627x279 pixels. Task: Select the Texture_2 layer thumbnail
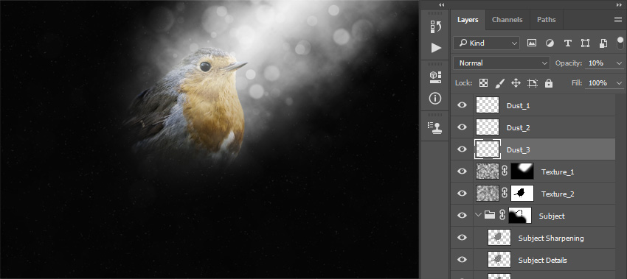[x=488, y=193]
